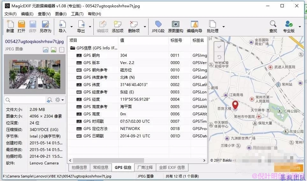Open the 编辑(E) menu

[x=27, y=14]
